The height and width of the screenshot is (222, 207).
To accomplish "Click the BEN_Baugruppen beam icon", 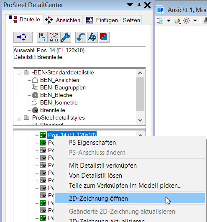I will 35,87.
